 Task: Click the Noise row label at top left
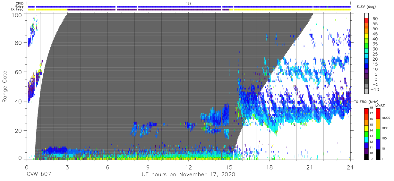[19, 6]
